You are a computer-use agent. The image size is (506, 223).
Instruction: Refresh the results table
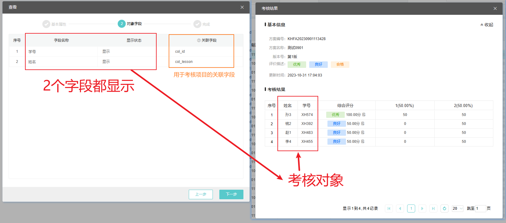445,209
